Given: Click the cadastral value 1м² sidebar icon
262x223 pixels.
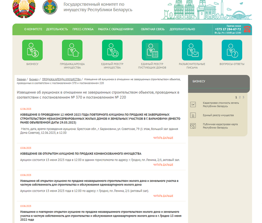Looking at the screenshot, I should point(193,105).
